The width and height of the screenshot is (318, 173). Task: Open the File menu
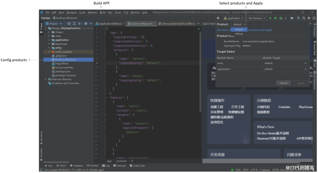(x=48, y=12)
